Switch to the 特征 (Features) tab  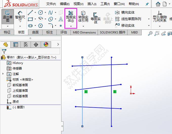(x=7, y=32)
